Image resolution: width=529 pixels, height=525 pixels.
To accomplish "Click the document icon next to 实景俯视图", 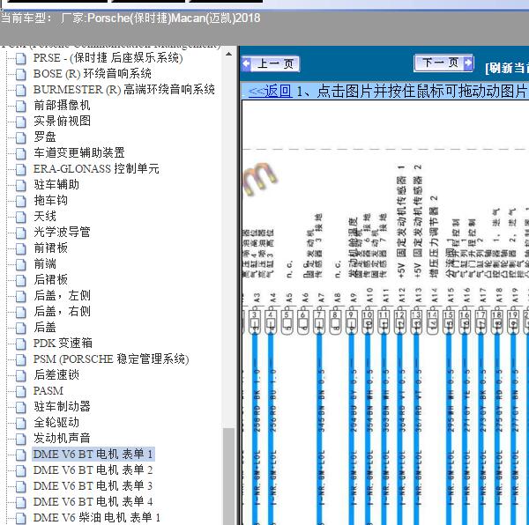I will pyautogui.click(x=20, y=122).
